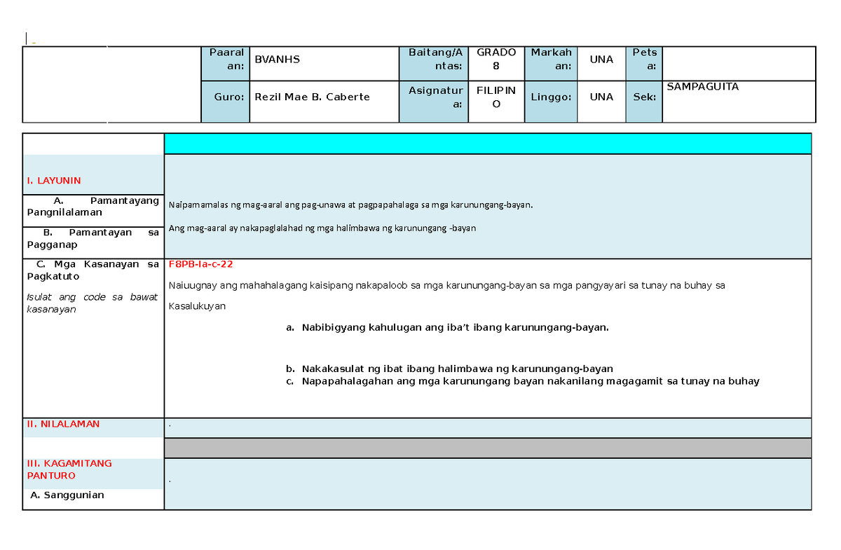Click the Pamantayang Pangnilalaman label

coord(93,206)
